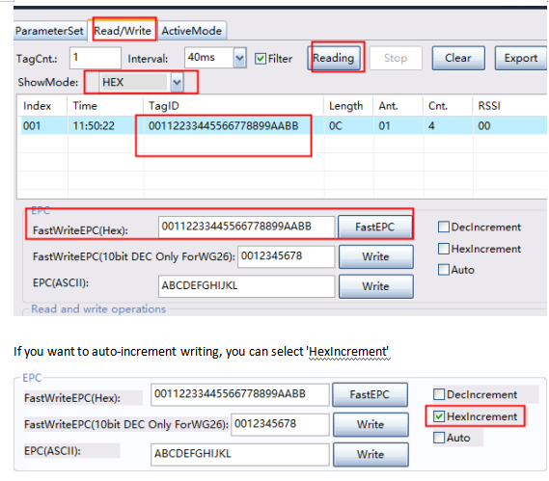
Task: Click the Export button
Action: click(x=520, y=58)
